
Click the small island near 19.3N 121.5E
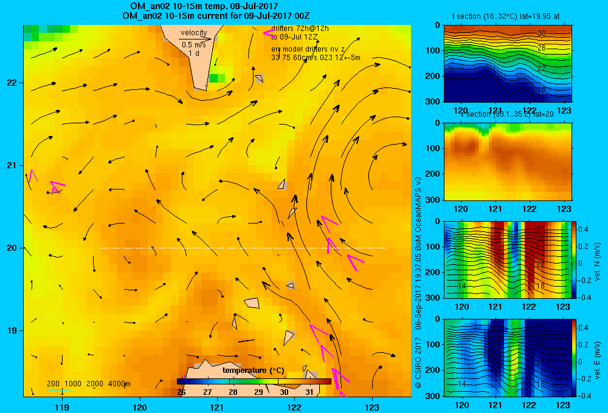click(252, 302)
